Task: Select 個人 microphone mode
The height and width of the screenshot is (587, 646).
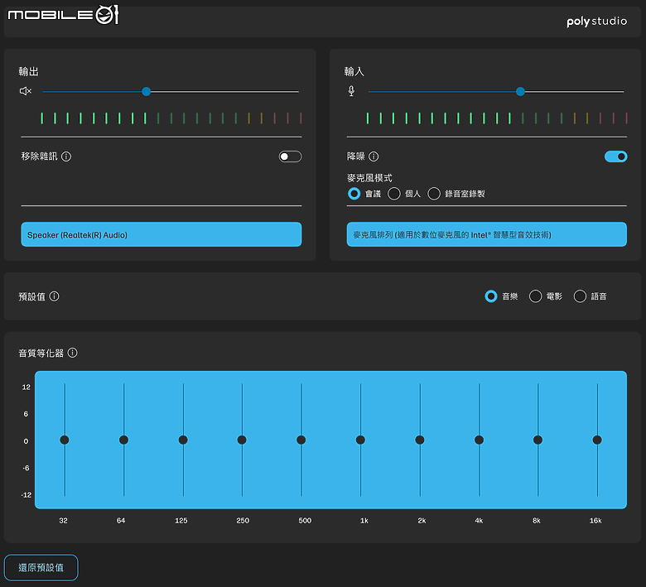Action: click(x=394, y=194)
